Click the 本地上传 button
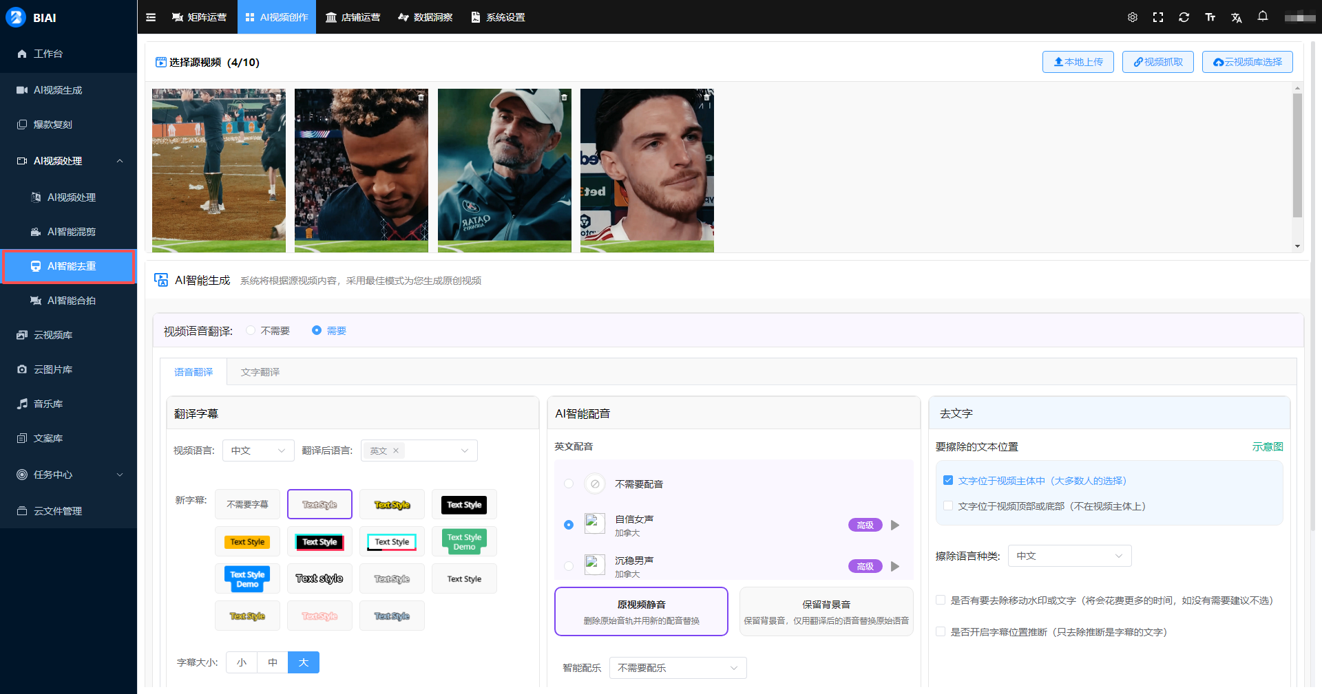 pos(1078,62)
